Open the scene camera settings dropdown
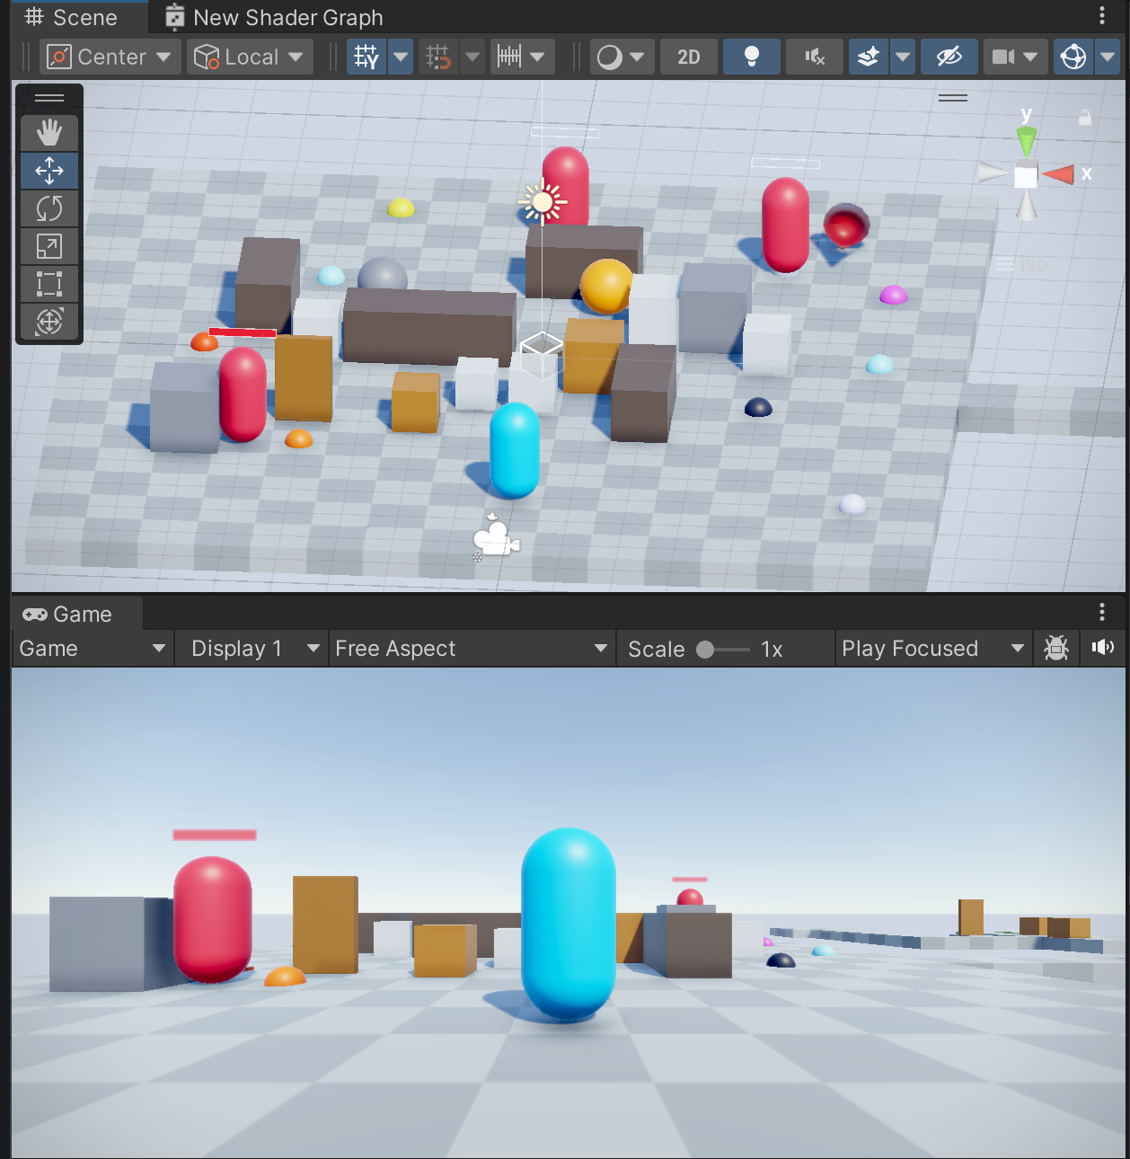The width and height of the screenshot is (1130, 1159). pos(1015,57)
